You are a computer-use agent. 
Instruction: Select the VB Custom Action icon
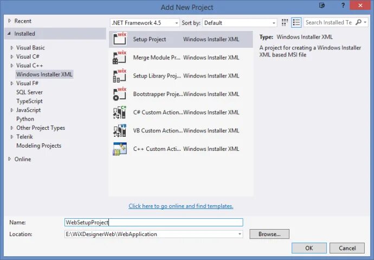119,130
